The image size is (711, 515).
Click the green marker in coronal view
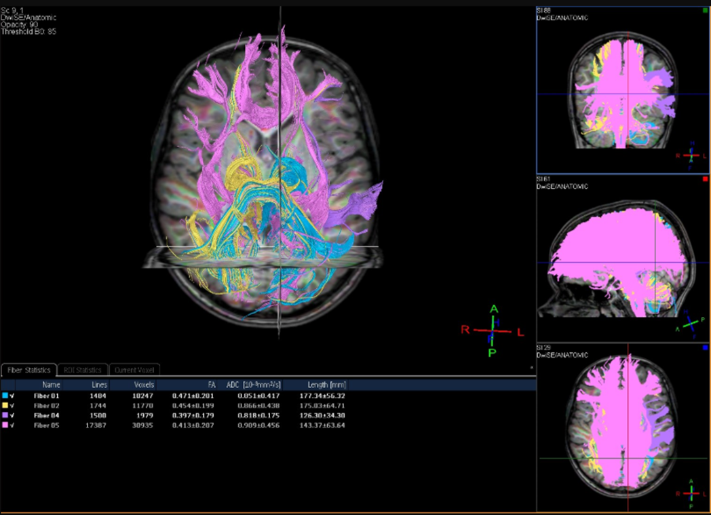(x=705, y=10)
